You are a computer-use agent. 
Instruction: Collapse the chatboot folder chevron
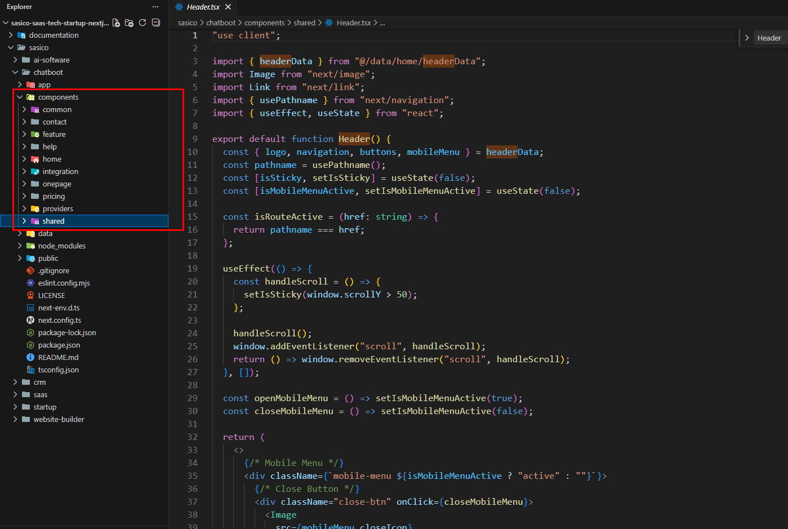point(15,72)
